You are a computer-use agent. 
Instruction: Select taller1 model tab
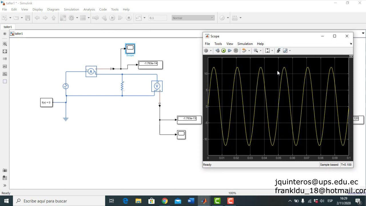pos(8,27)
